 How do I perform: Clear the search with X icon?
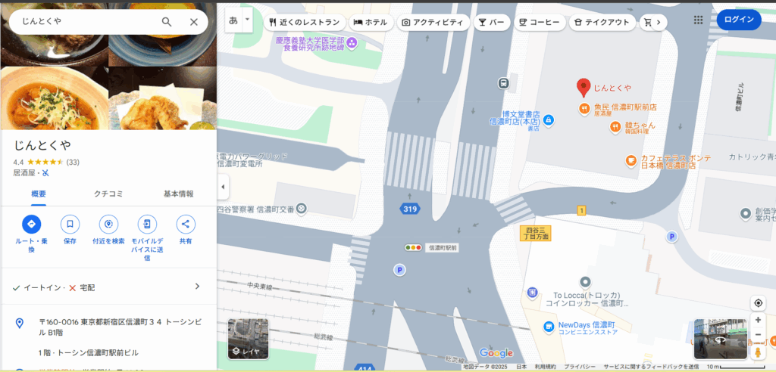point(194,22)
